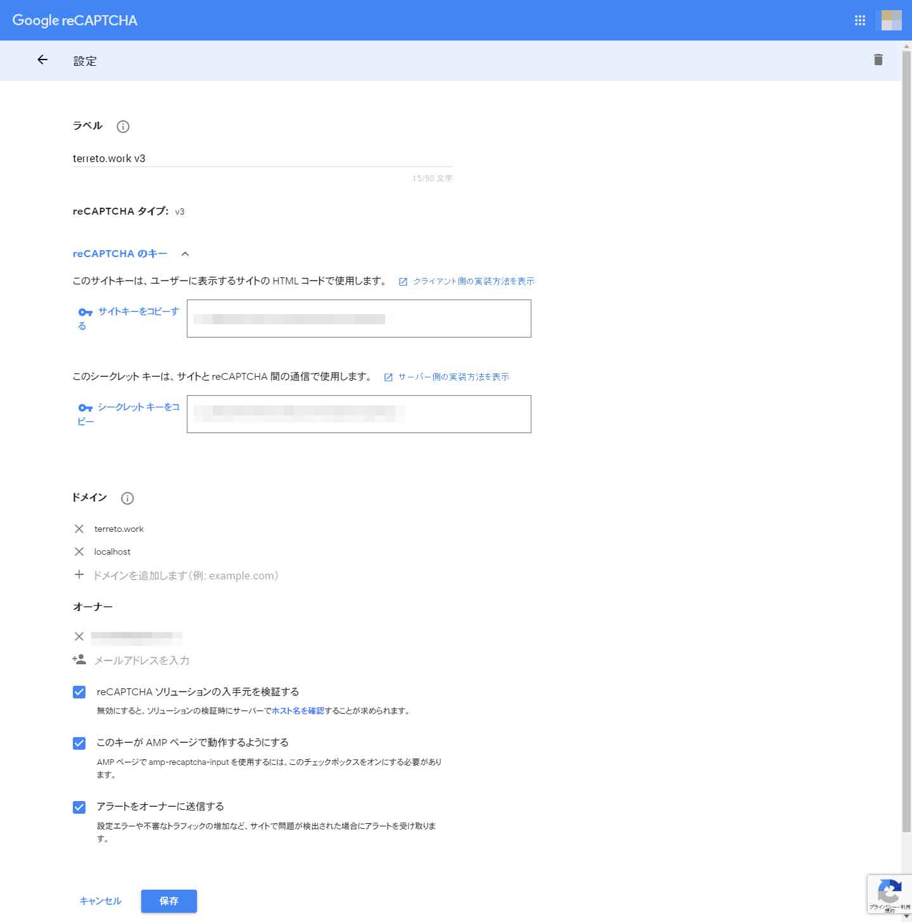The width and height of the screenshot is (912, 922).
Task: Click the reCAPTCHA badge icon
Action: (889, 893)
